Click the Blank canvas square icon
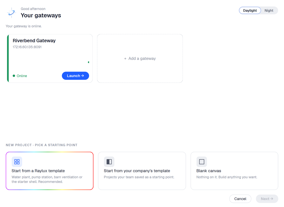The height and width of the screenshot is (207, 284). 202,162
